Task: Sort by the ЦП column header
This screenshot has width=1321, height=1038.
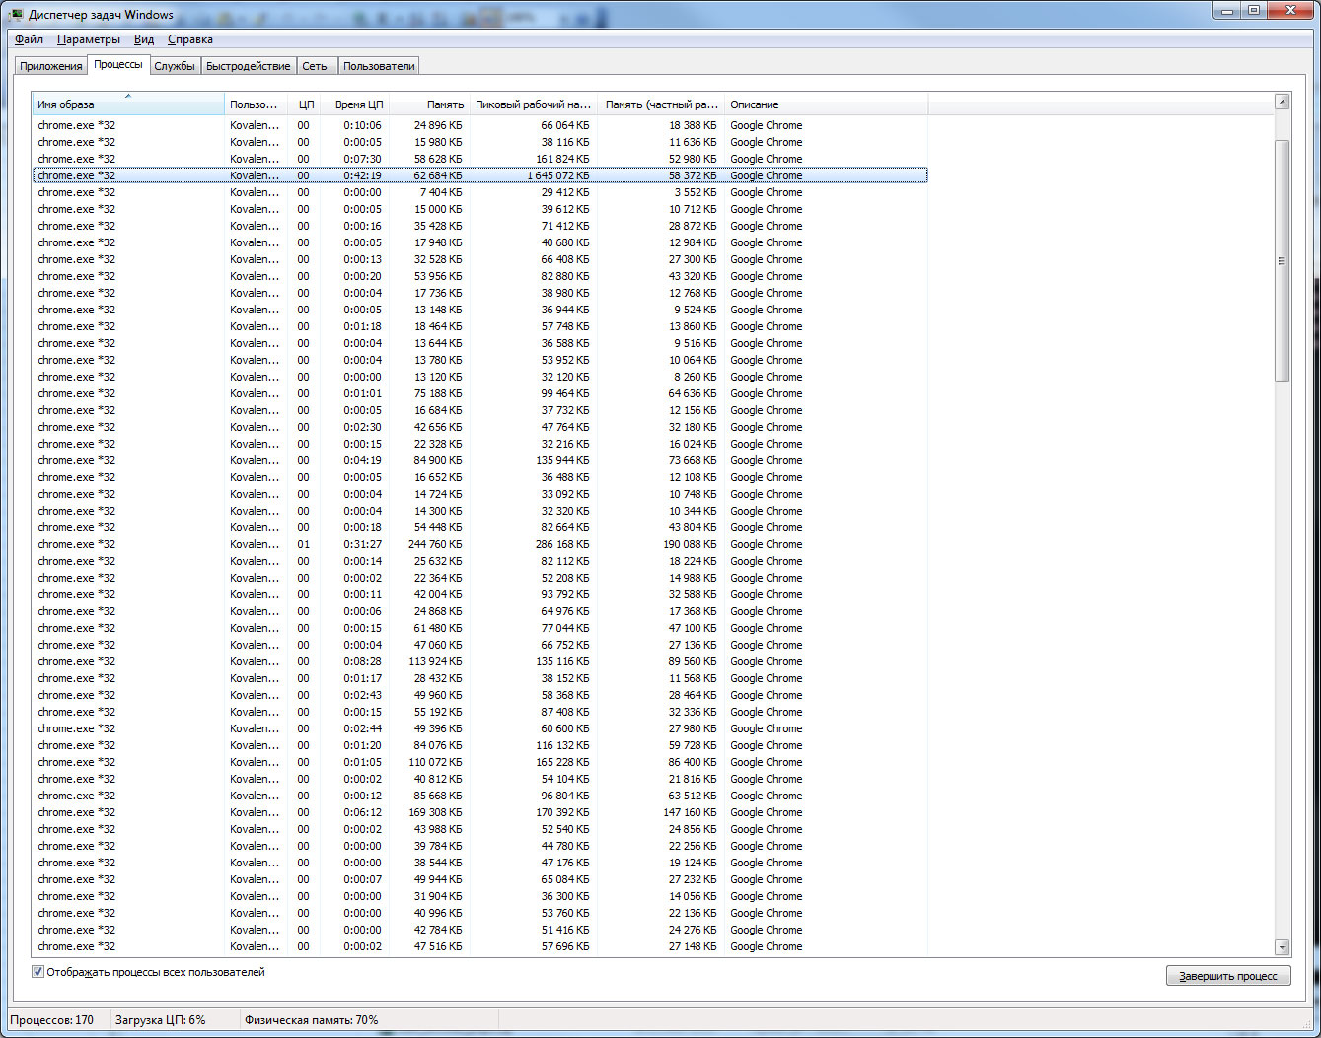Action: [x=304, y=104]
